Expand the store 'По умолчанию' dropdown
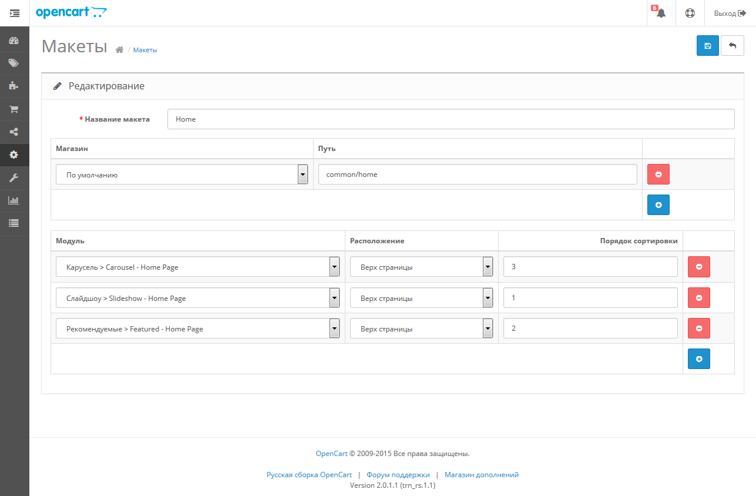 tap(182, 175)
